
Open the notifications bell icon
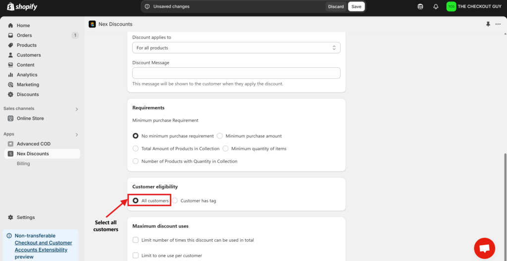pyautogui.click(x=436, y=7)
